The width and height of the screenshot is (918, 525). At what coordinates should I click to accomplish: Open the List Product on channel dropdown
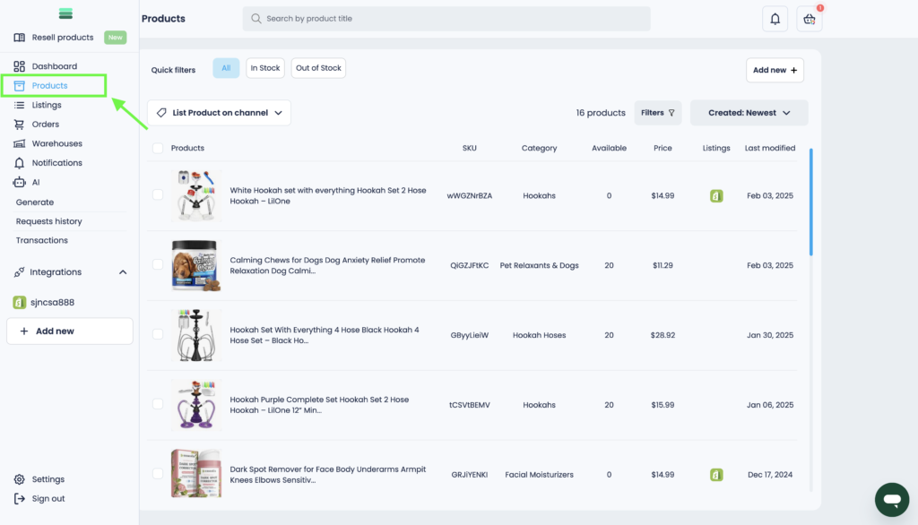pos(220,113)
